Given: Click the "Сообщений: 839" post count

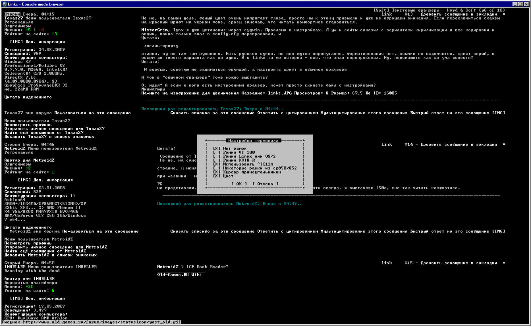Looking at the screenshot, I should (x=23, y=192).
